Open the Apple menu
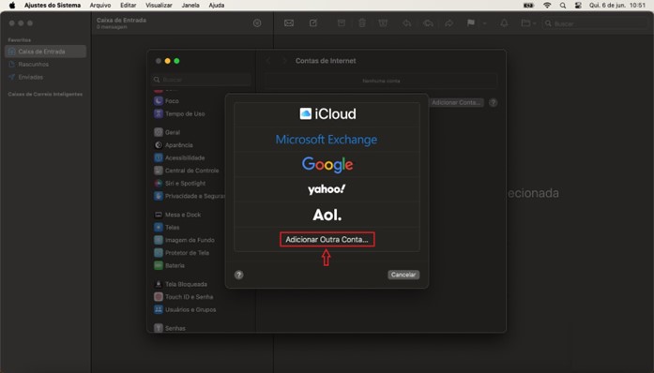Image resolution: width=654 pixels, height=373 pixels. tap(12, 6)
